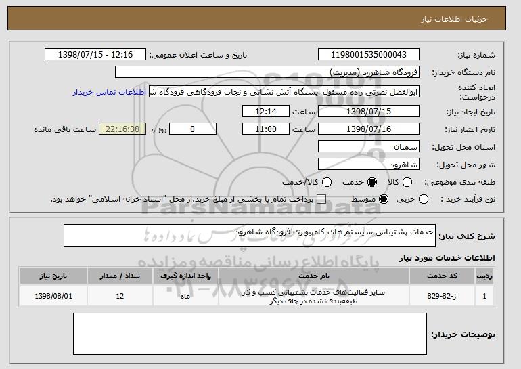
Task: Click remaining time field 22:16:38
Action: [122, 129]
